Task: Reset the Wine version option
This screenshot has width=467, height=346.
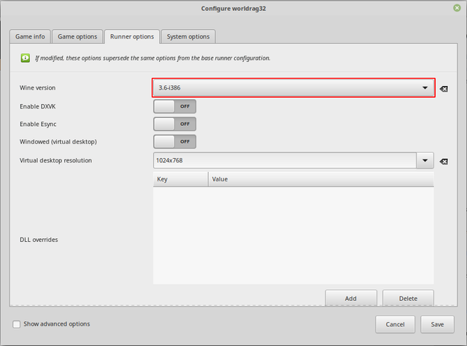Action: 444,89
